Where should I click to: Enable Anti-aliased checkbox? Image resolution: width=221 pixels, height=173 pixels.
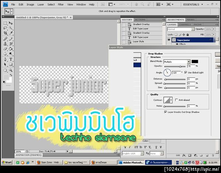176,100
